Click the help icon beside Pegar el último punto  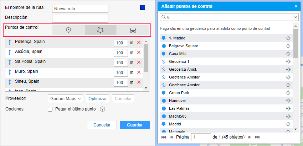102,109
